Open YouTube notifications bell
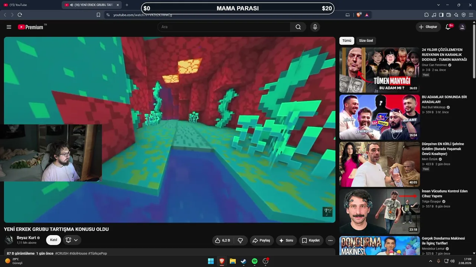This screenshot has height=267, width=476. (448, 27)
